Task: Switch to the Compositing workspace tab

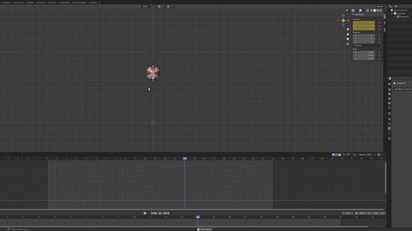Action: pos(64,3)
